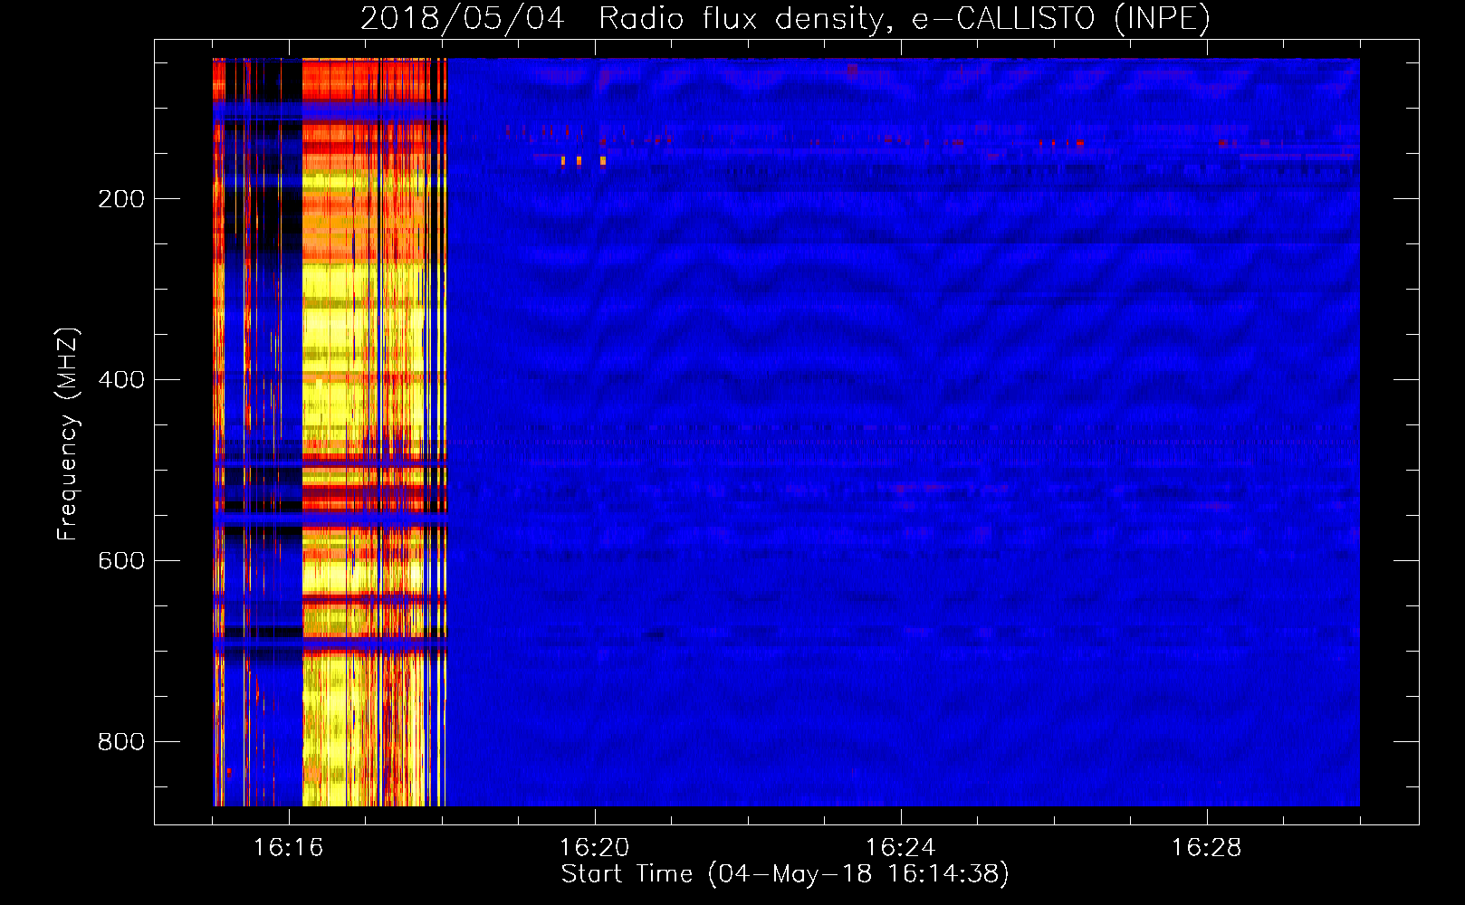Click the 16:20 time tick label
The height and width of the screenshot is (905, 1465).
pyautogui.click(x=595, y=848)
